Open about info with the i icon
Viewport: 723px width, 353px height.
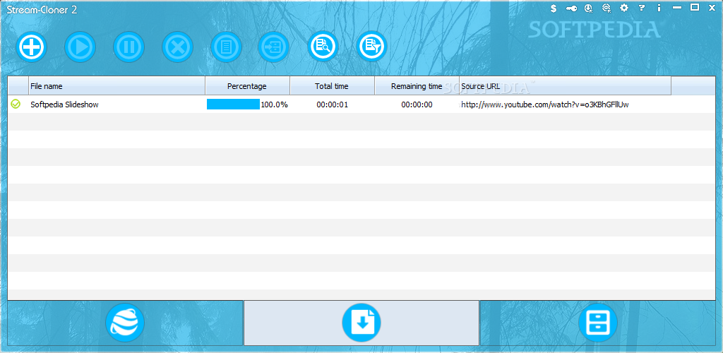pos(659,8)
